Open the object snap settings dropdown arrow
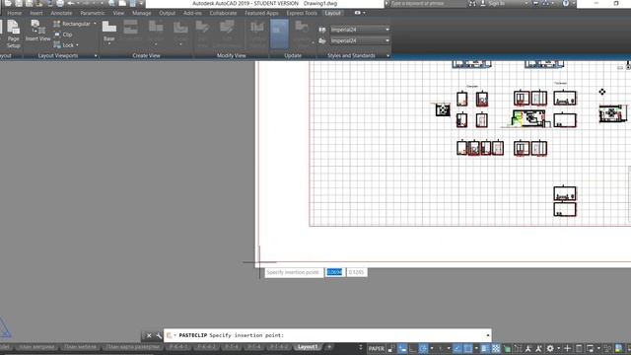The height and width of the screenshot is (355, 631). click(476, 348)
